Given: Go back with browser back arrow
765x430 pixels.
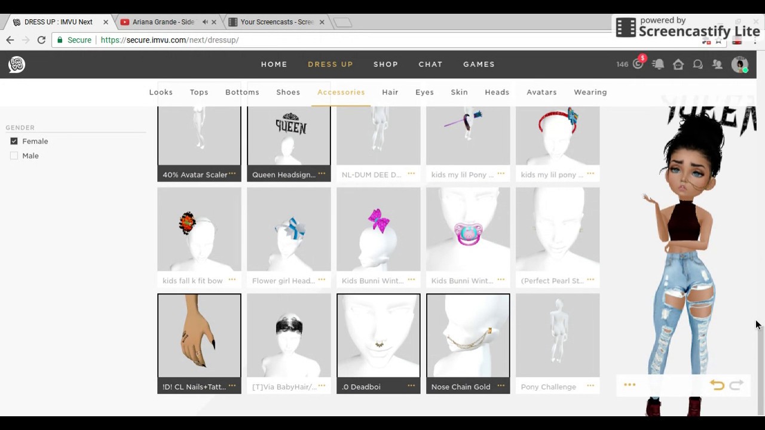Looking at the screenshot, I should pos(10,40).
